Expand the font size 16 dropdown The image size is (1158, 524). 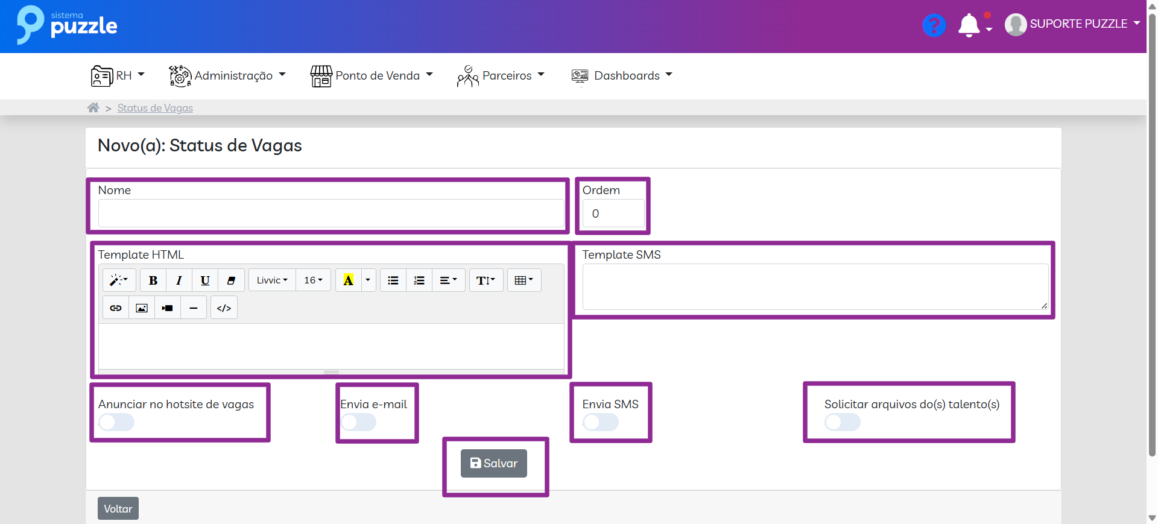point(313,280)
